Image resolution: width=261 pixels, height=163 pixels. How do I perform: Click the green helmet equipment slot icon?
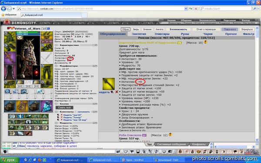(10, 37)
